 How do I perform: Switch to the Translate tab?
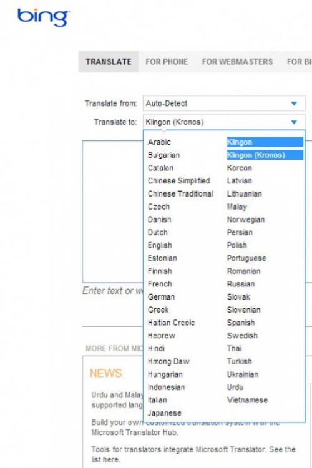109,62
